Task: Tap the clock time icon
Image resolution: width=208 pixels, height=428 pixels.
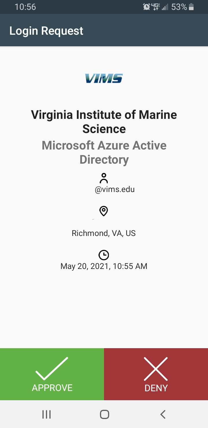Action: [x=104, y=255]
